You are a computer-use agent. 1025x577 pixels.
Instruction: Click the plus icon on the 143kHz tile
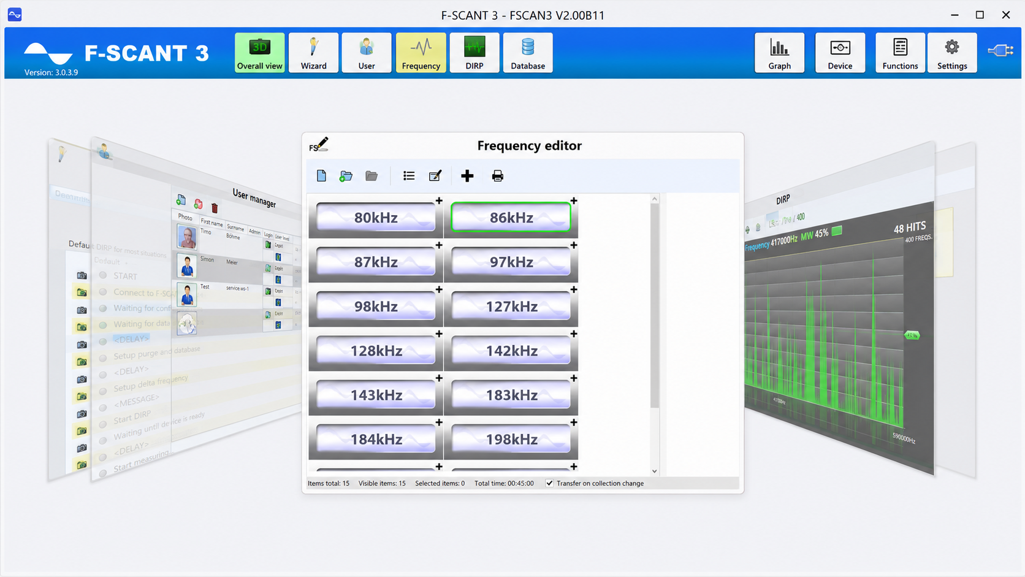(439, 378)
